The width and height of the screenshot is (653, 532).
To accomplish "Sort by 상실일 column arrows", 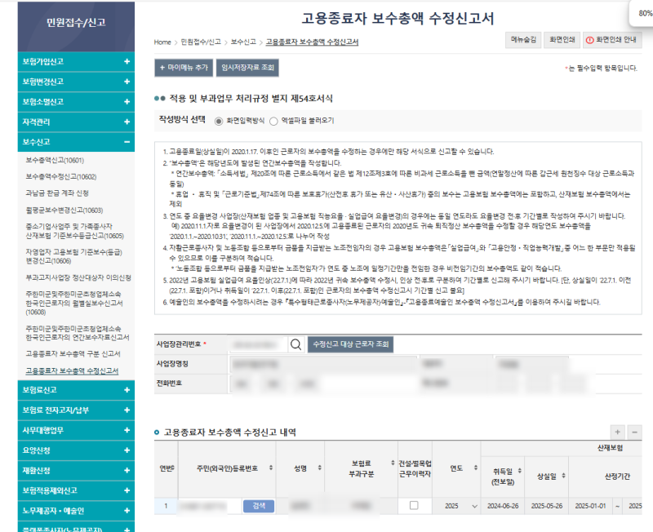I will [x=563, y=476].
